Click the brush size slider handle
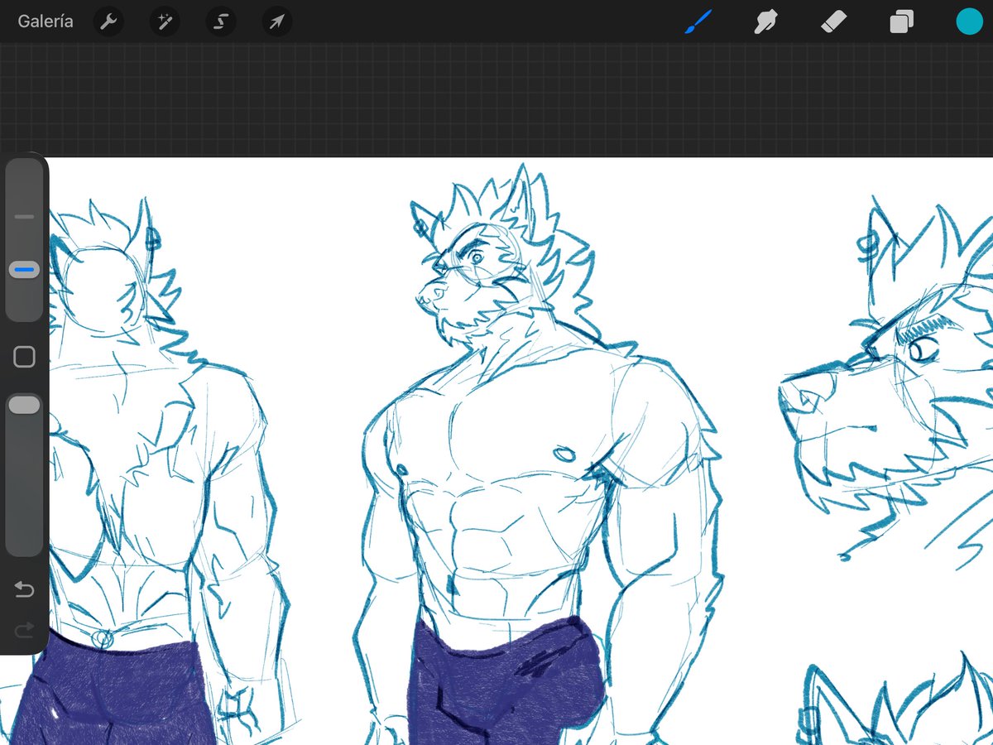 pyautogui.click(x=24, y=270)
